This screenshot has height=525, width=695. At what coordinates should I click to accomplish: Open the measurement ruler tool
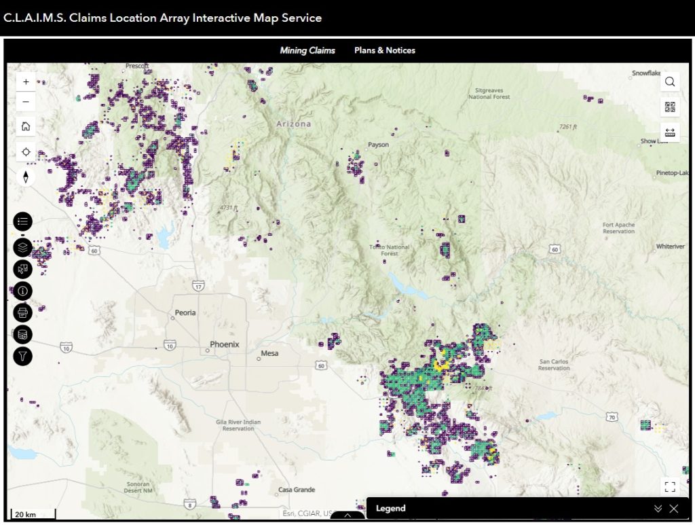pyautogui.click(x=670, y=132)
